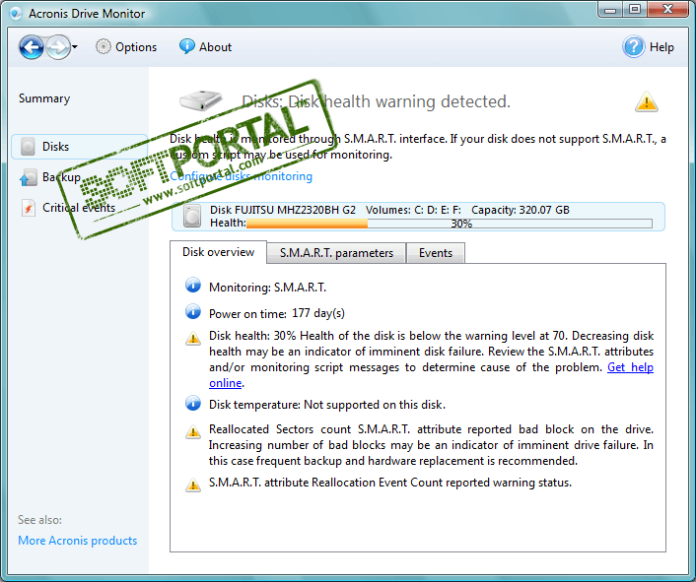Open Critical events in the sidebar
This screenshot has height=582, width=696.
79,208
